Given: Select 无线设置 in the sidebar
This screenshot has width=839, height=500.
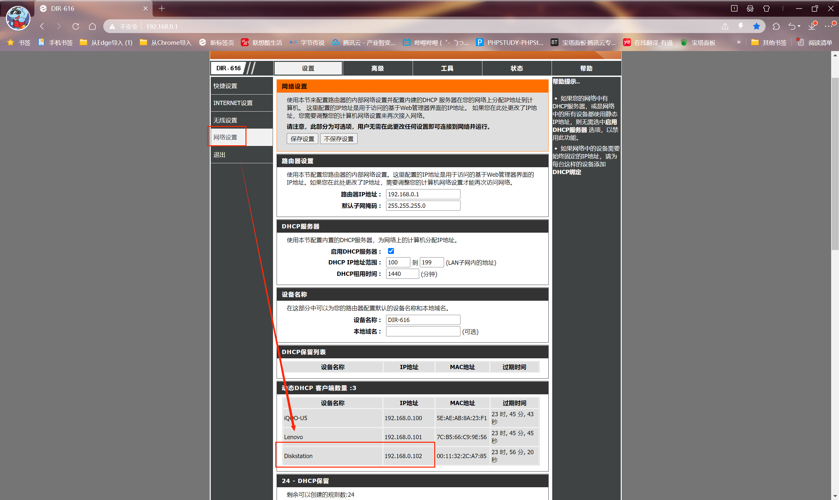Looking at the screenshot, I should pyautogui.click(x=242, y=120).
